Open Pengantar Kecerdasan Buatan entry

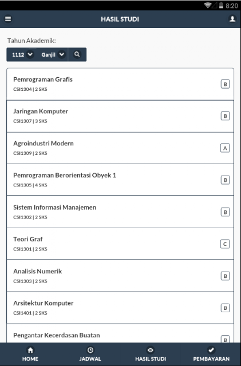[x=120, y=333]
